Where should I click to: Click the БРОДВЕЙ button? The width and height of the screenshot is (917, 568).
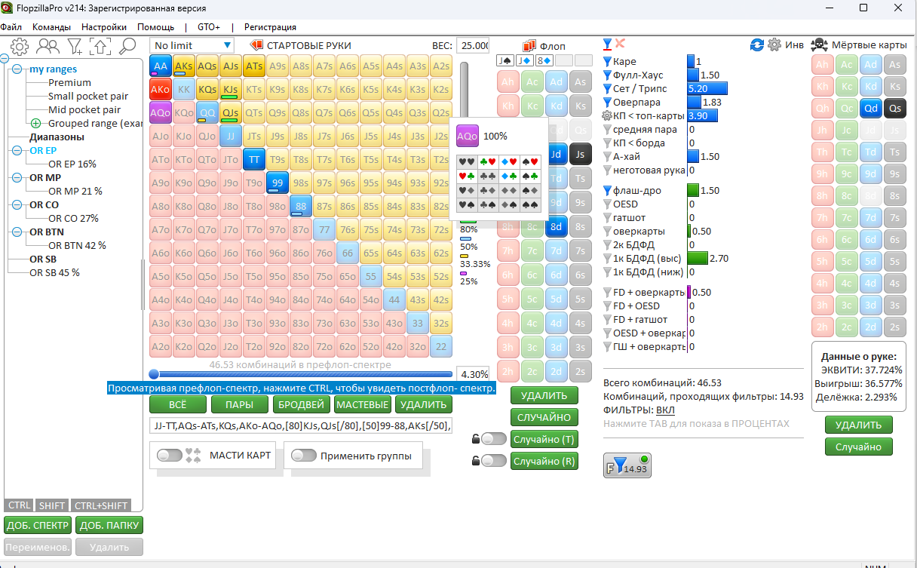tap(301, 405)
